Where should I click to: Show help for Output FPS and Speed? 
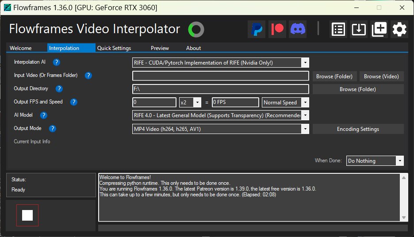(74, 102)
